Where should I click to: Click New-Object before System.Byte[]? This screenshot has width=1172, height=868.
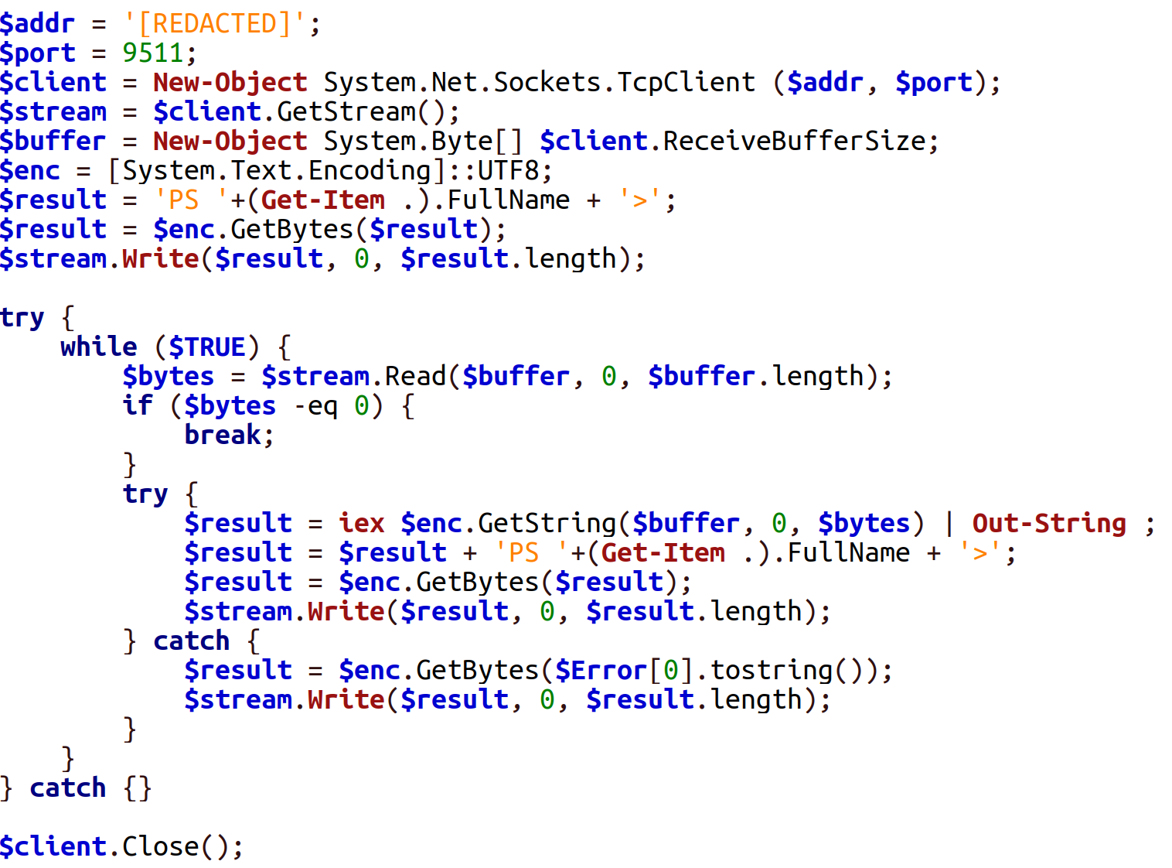230,141
